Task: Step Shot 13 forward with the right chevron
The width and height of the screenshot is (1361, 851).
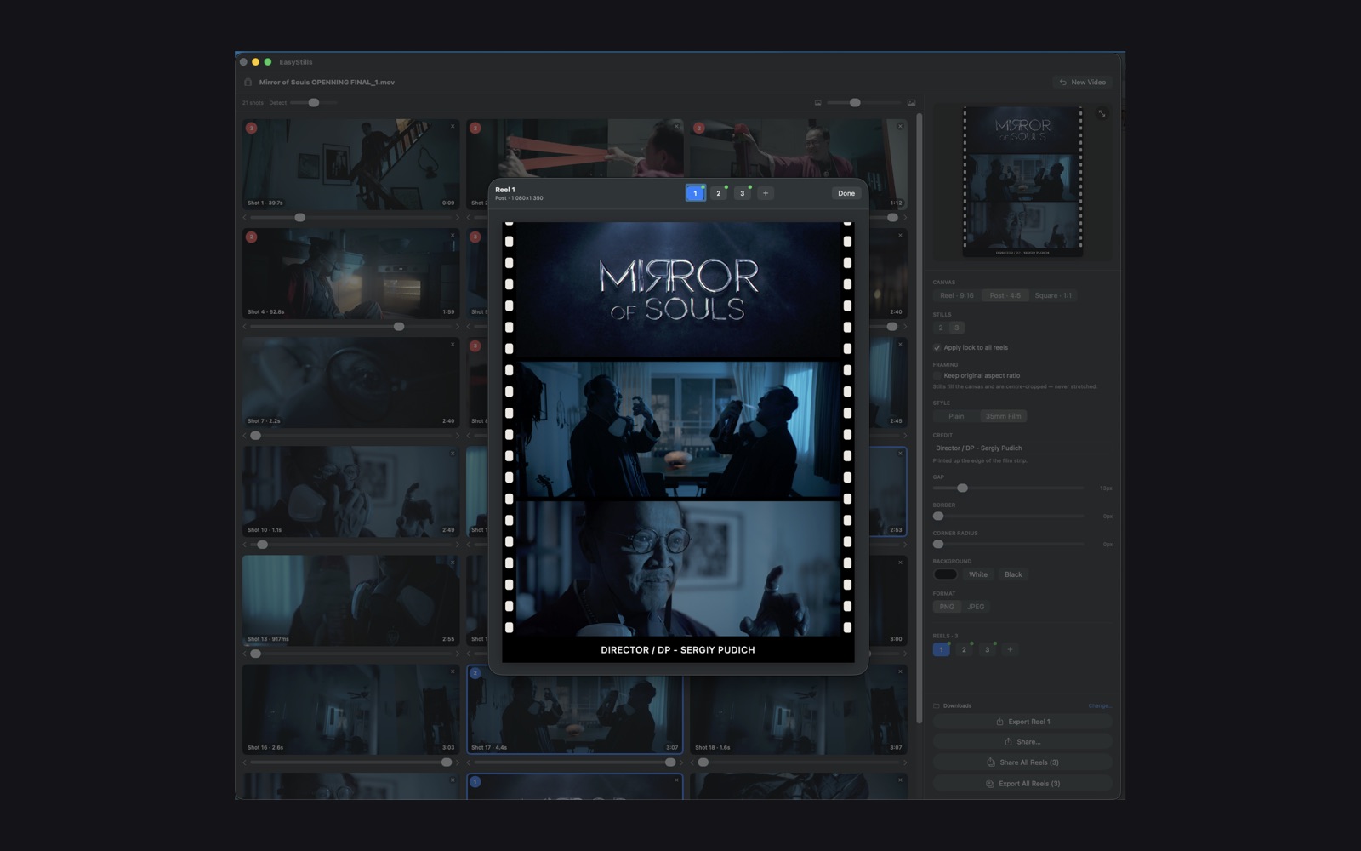Action: 457,654
